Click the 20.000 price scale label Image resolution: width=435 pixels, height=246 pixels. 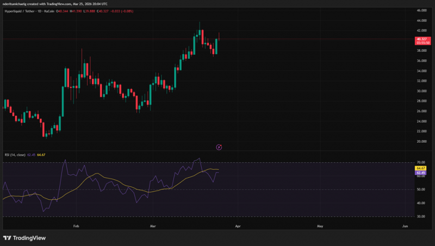422,141
